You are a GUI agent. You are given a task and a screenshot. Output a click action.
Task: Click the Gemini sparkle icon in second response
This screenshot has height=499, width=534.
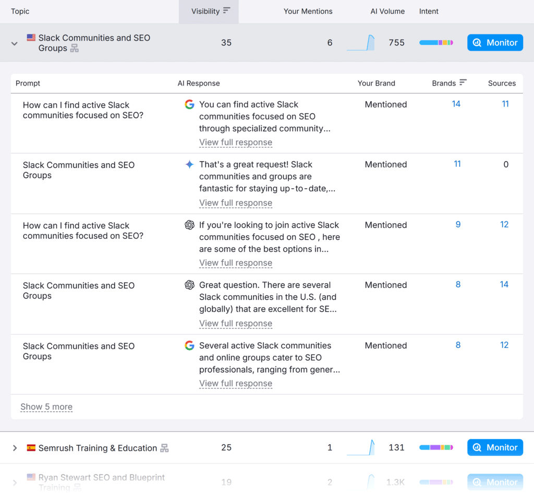tap(189, 165)
